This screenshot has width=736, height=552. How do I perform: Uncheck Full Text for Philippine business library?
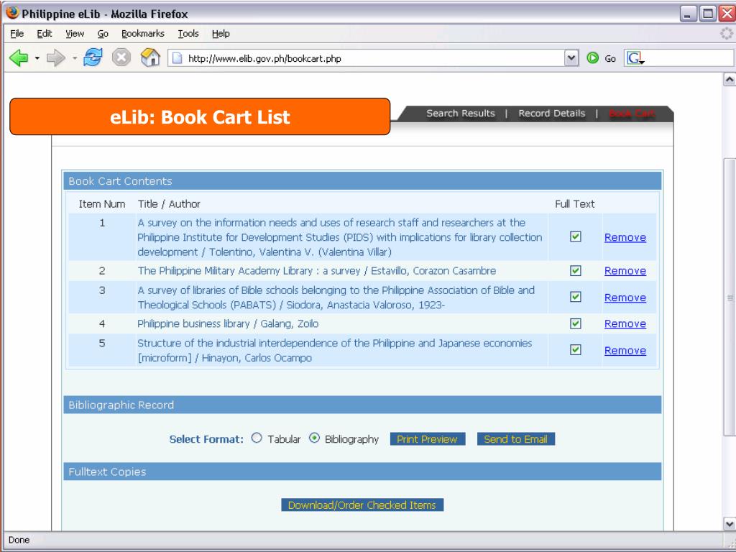(x=576, y=323)
